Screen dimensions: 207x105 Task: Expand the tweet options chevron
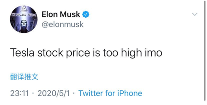195,14
